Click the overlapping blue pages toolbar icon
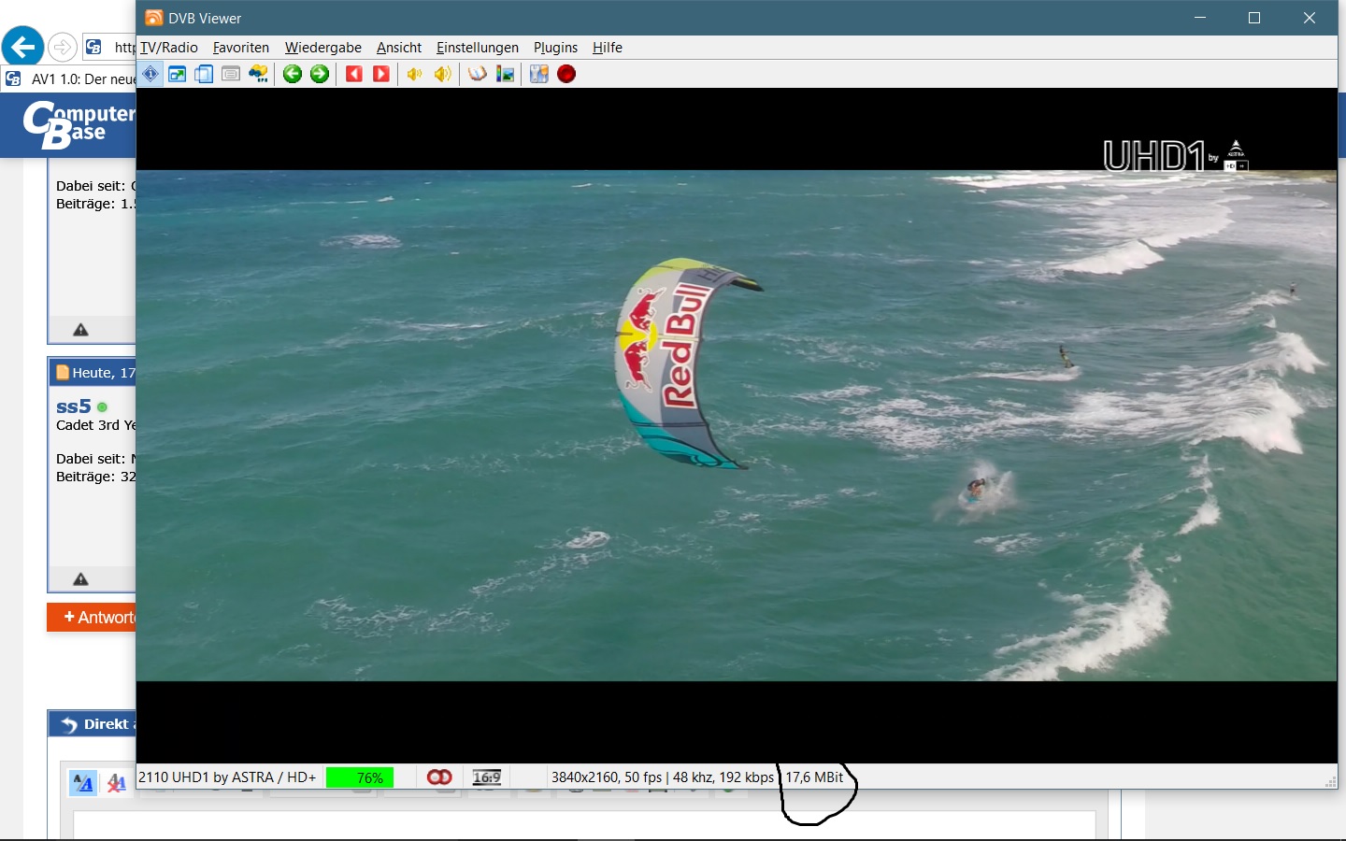Viewport: 1346px width, 841px height. [204, 74]
